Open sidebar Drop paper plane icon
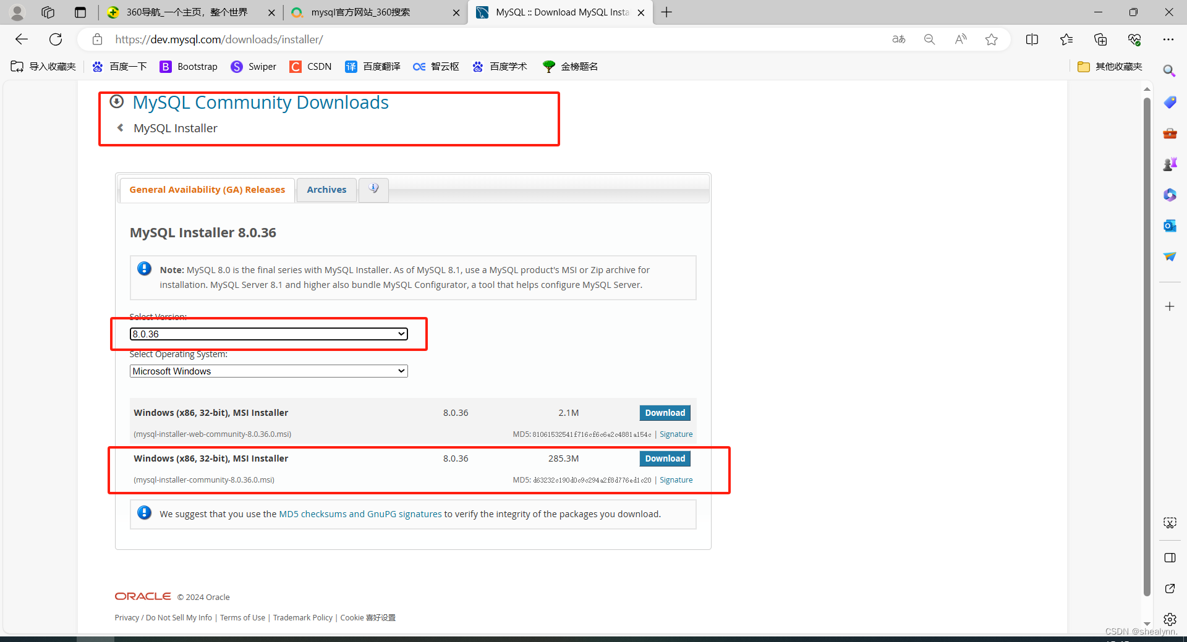Image resolution: width=1187 pixels, height=642 pixels. tap(1170, 256)
